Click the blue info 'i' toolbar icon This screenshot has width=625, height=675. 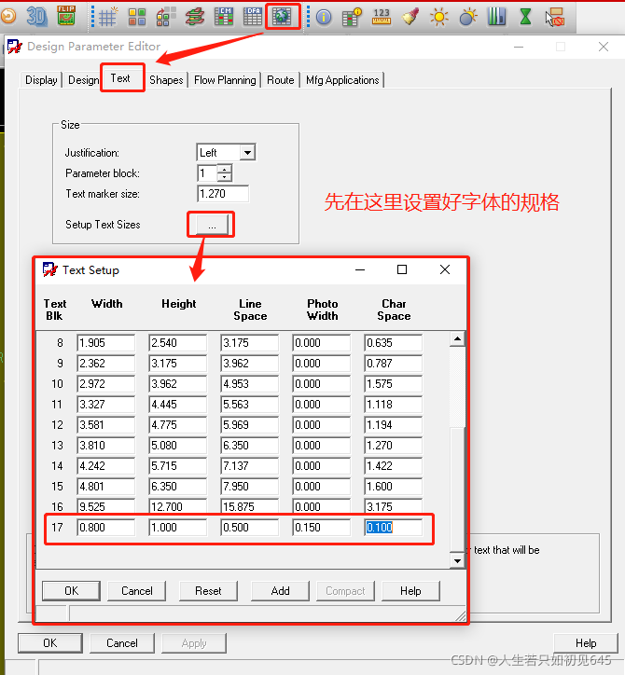click(324, 16)
